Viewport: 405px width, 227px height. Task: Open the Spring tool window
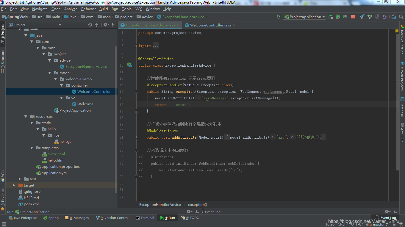[x=51, y=218]
